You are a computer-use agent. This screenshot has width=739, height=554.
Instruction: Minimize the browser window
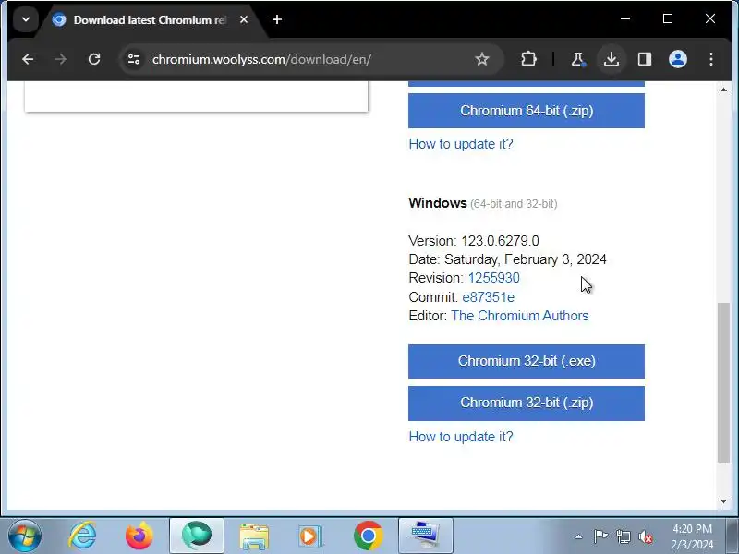(625, 18)
